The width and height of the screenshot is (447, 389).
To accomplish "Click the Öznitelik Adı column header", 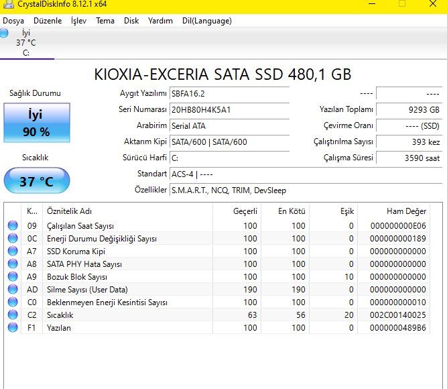I will (127, 211).
